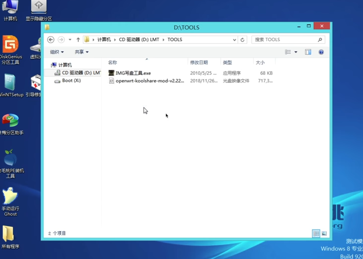The image size is (363, 259).
Task: Maximize the D:\TOOLS window
Action: (x=308, y=26)
